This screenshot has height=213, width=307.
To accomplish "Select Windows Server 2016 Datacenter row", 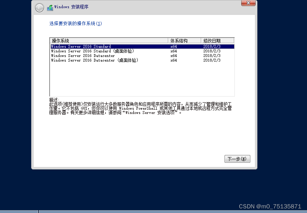I will point(142,56).
